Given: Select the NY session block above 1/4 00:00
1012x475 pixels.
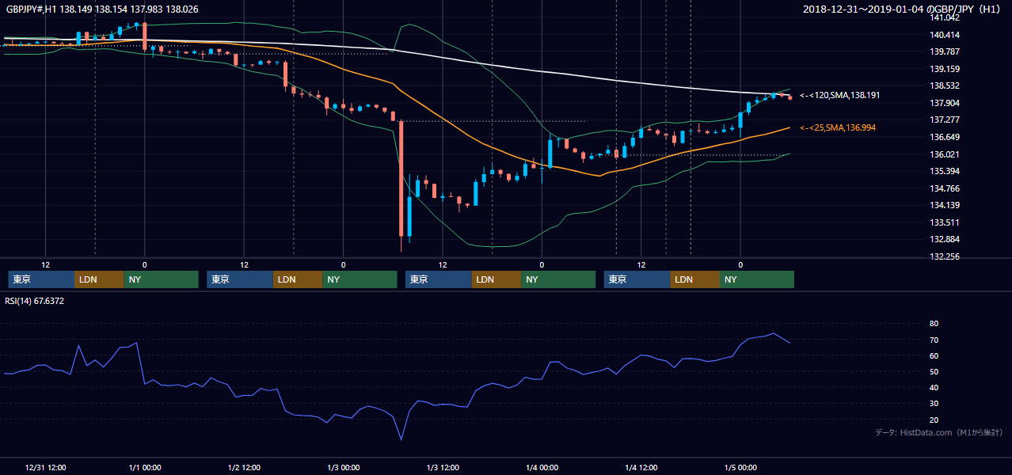Looking at the screenshot, I should coord(558,279).
